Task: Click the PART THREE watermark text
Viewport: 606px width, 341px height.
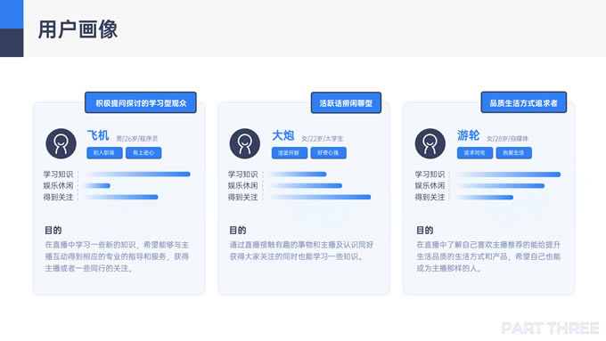Action: pos(550,329)
